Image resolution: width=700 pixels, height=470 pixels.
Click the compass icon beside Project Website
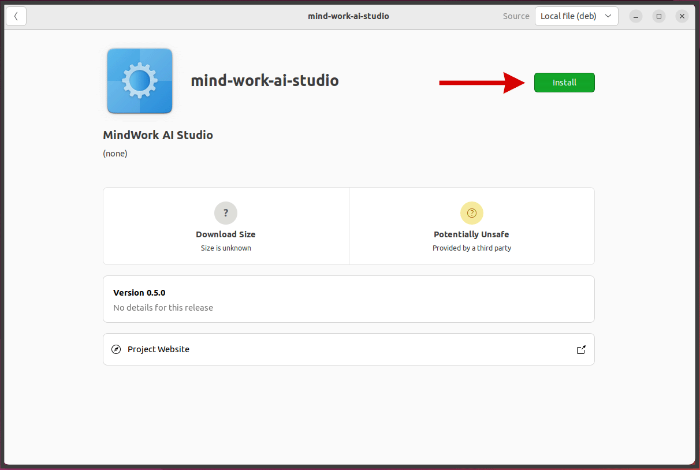116,349
